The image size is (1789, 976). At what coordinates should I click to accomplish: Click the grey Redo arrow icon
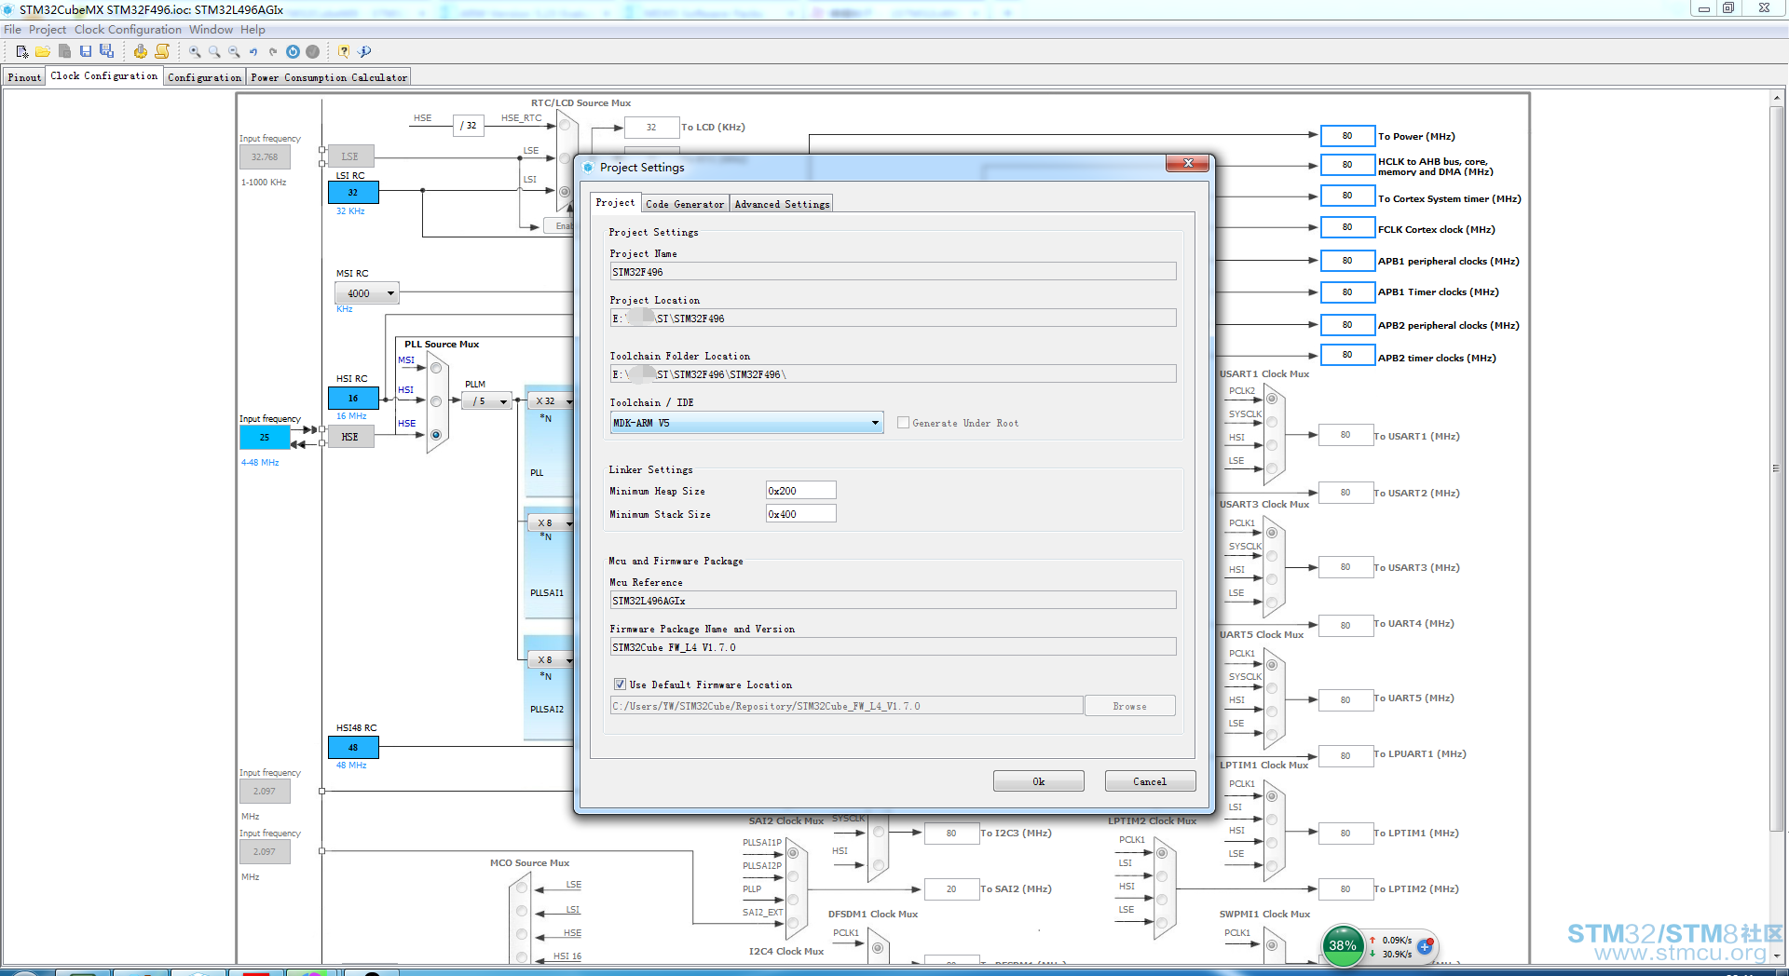click(273, 52)
